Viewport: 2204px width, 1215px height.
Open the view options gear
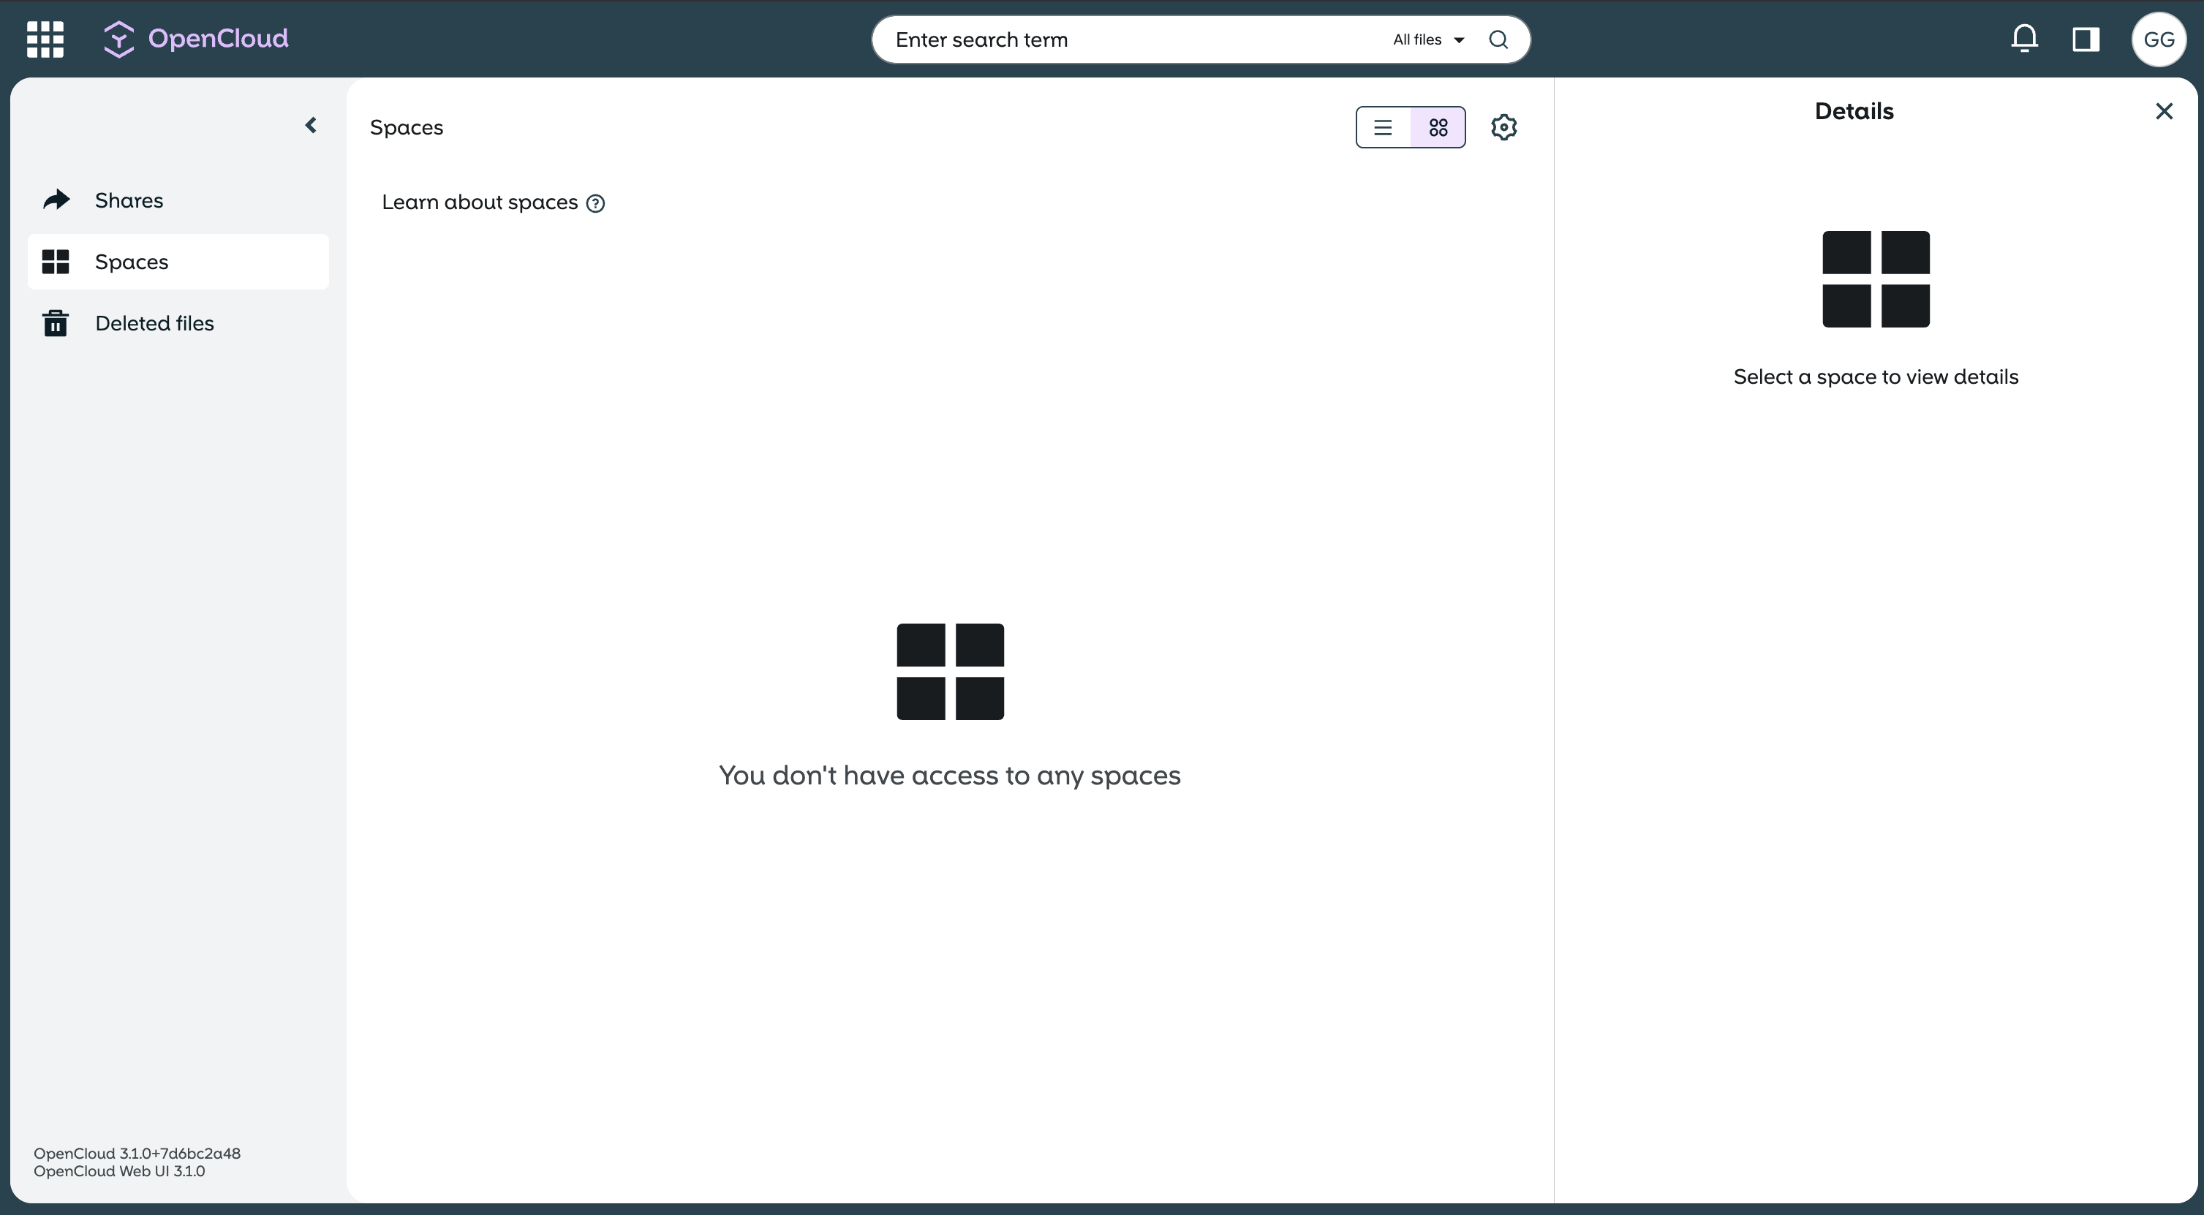click(x=1504, y=127)
